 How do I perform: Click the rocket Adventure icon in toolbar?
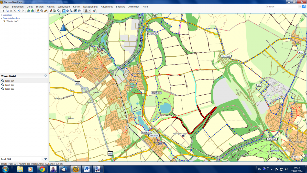pyautogui.click(x=94, y=11)
